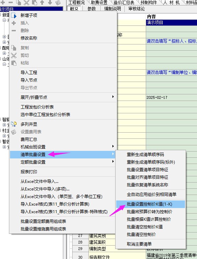197x259 pixels.
Task: Click the down arrow toolbar icon
Action: point(50,2)
